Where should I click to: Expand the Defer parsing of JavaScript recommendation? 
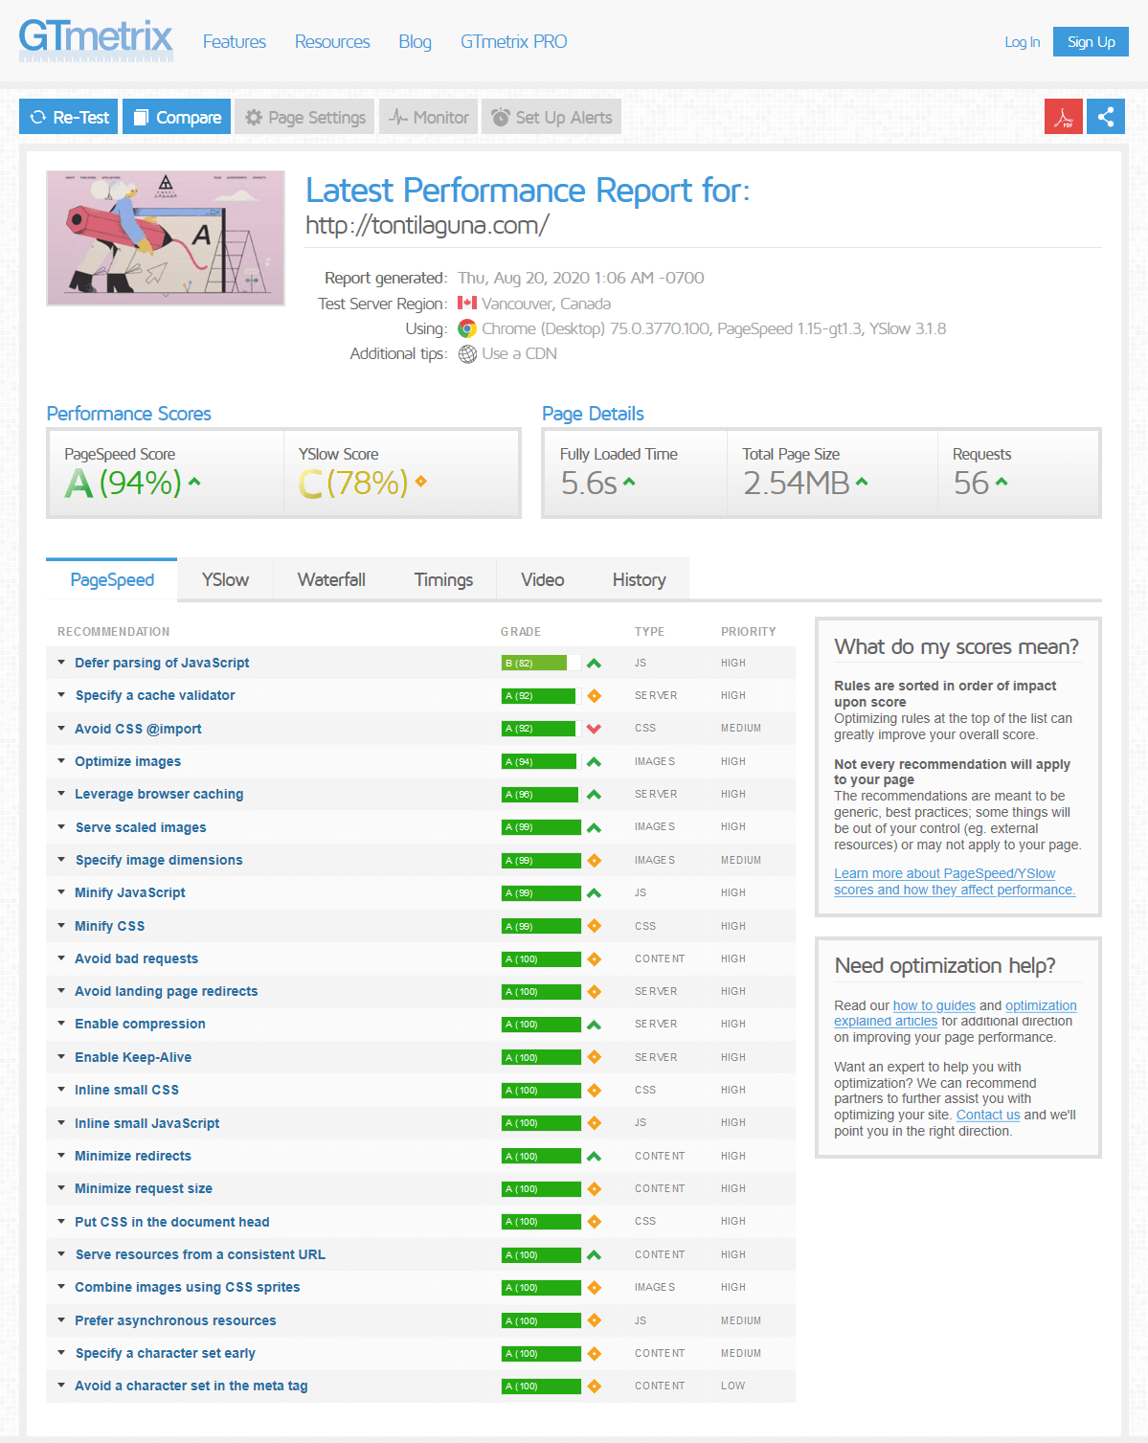click(x=161, y=663)
